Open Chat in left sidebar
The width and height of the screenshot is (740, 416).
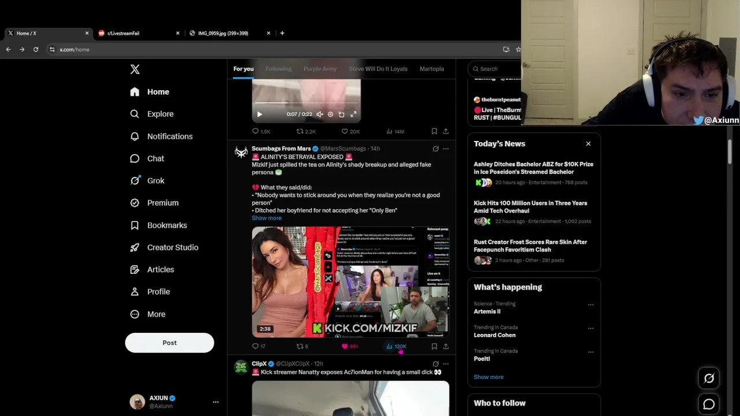pyautogui.click(x=147, y=158)
